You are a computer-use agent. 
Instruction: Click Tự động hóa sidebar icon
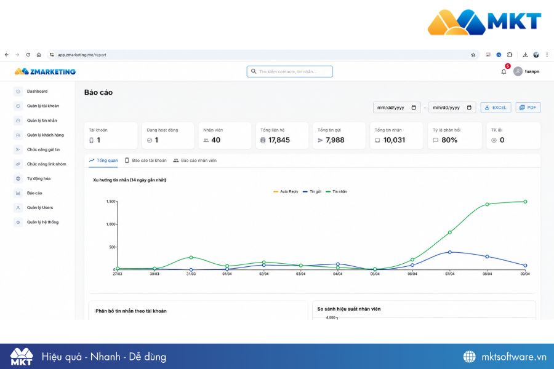tap(18, 179)
